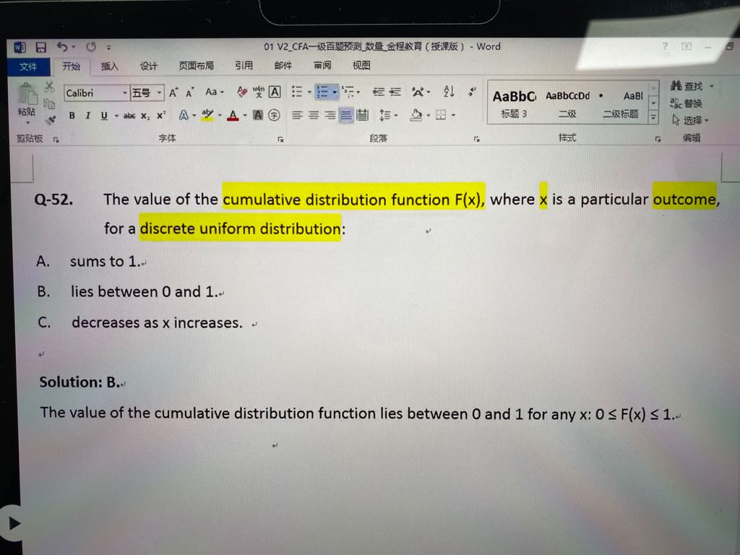Apply the 二级 style
This screenshot has width=740, height=555.
(x=568, y=103)
